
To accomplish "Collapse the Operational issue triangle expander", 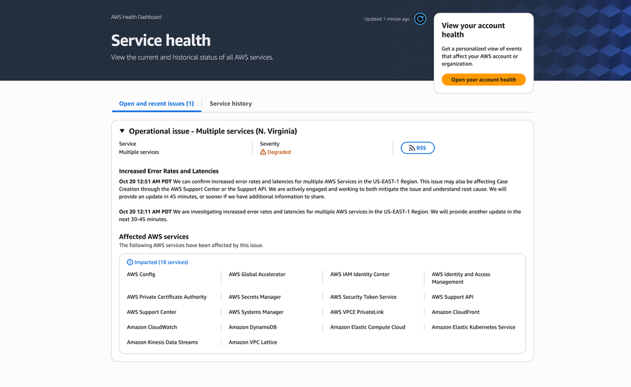I will pos(122,131).
